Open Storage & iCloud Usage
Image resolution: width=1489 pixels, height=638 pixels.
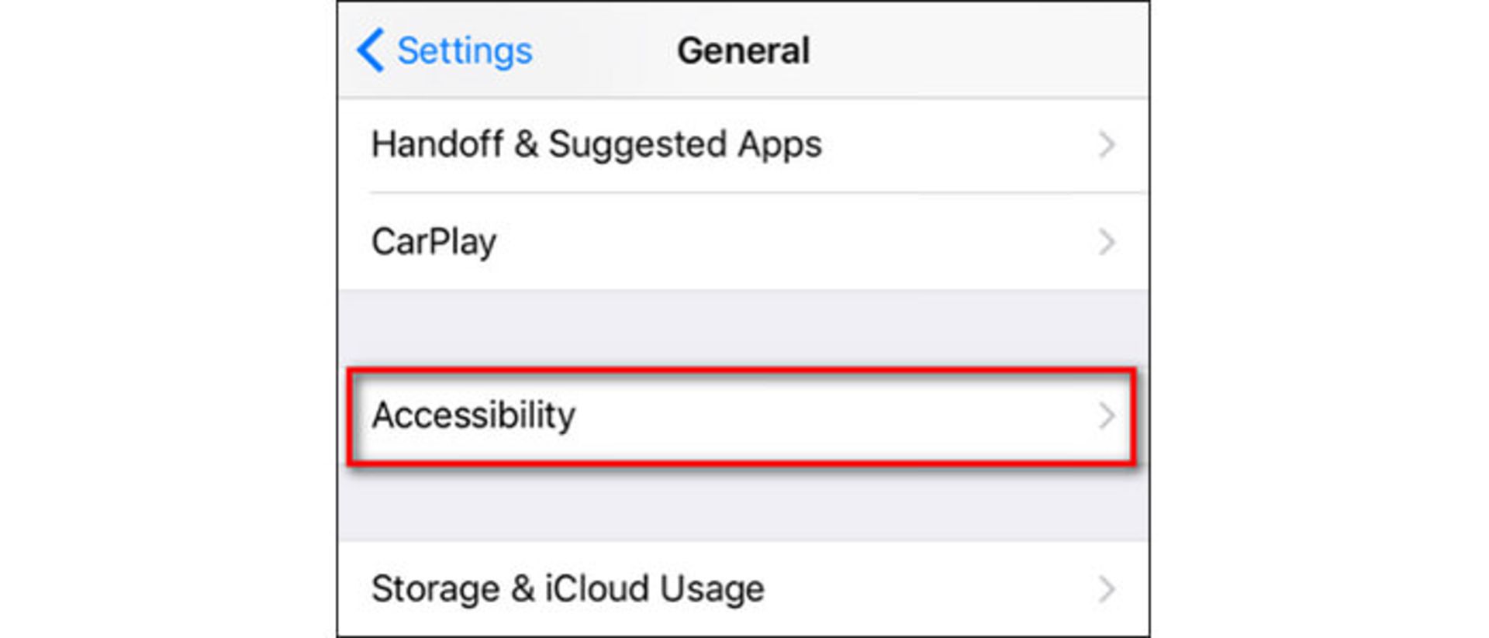coord(568,589)
